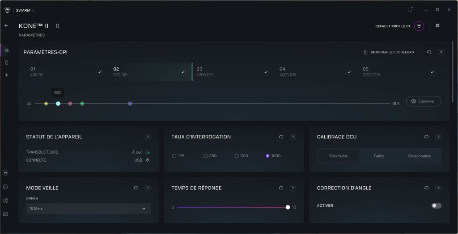
Task: Choose Faible DCU calibration
Action: (379, 156)
